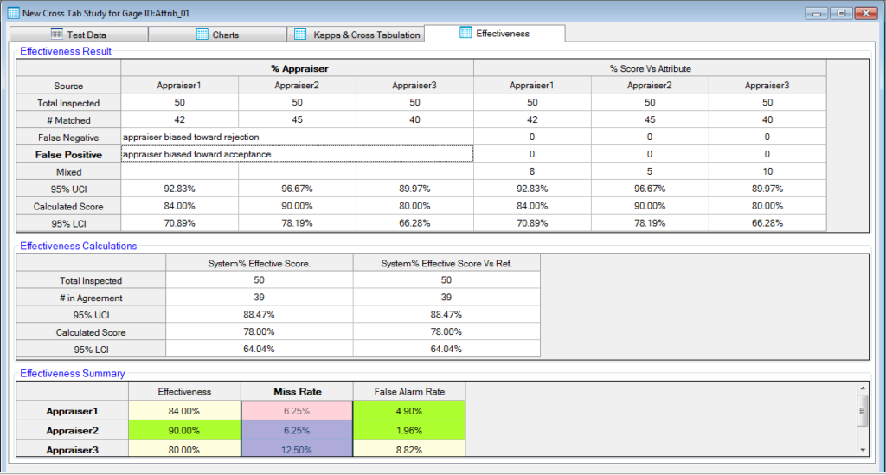The image size is (886, 475).
Task: Select the Appraiser3 row header in summary
Action: pyautogui.click(x=73, y=449)
